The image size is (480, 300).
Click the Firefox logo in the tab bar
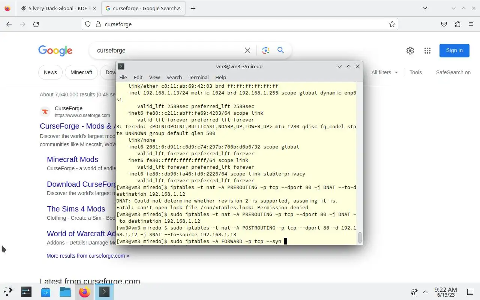pos(7,8)
